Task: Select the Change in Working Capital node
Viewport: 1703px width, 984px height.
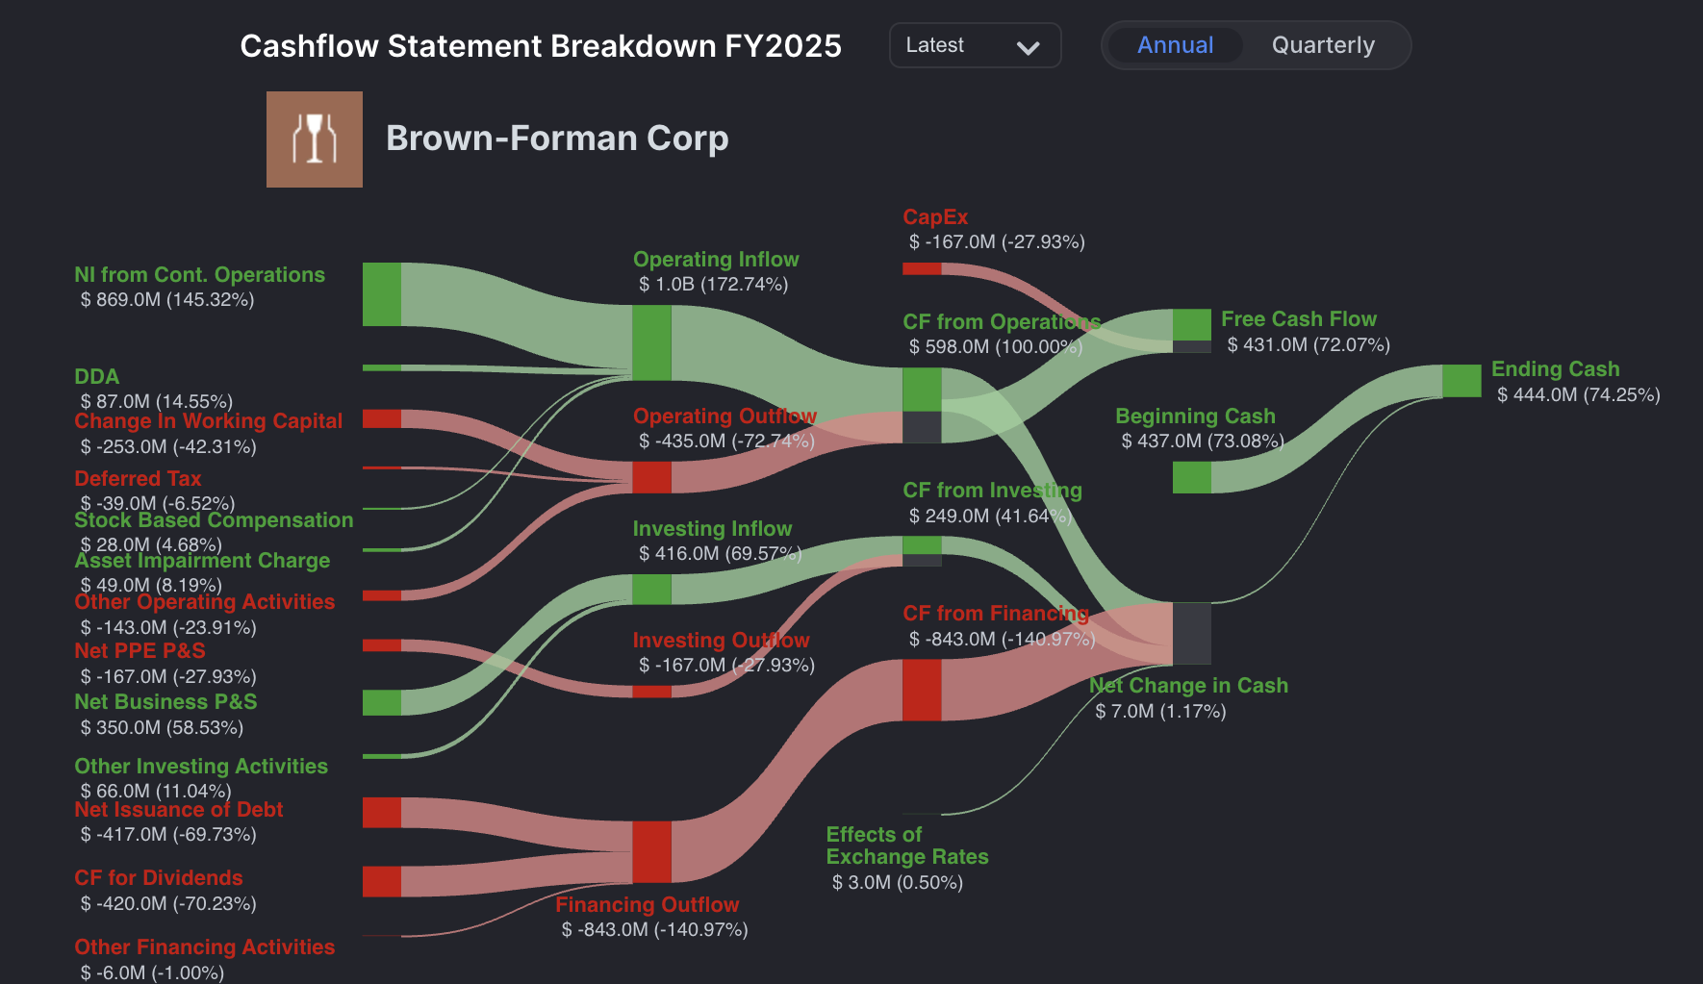Action: 382,418
